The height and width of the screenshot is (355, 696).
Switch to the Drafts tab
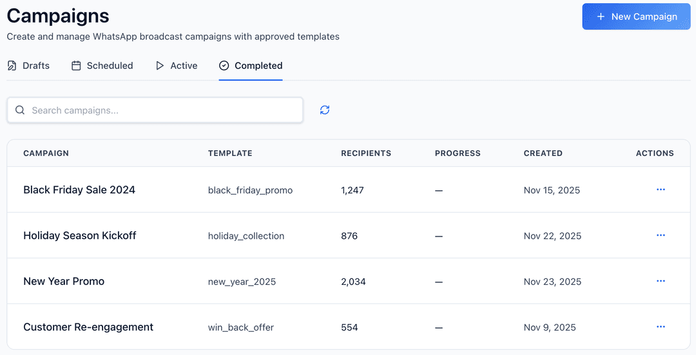click(35, 66)
